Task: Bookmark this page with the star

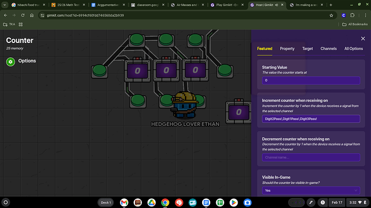Action: tap(331, 16)
